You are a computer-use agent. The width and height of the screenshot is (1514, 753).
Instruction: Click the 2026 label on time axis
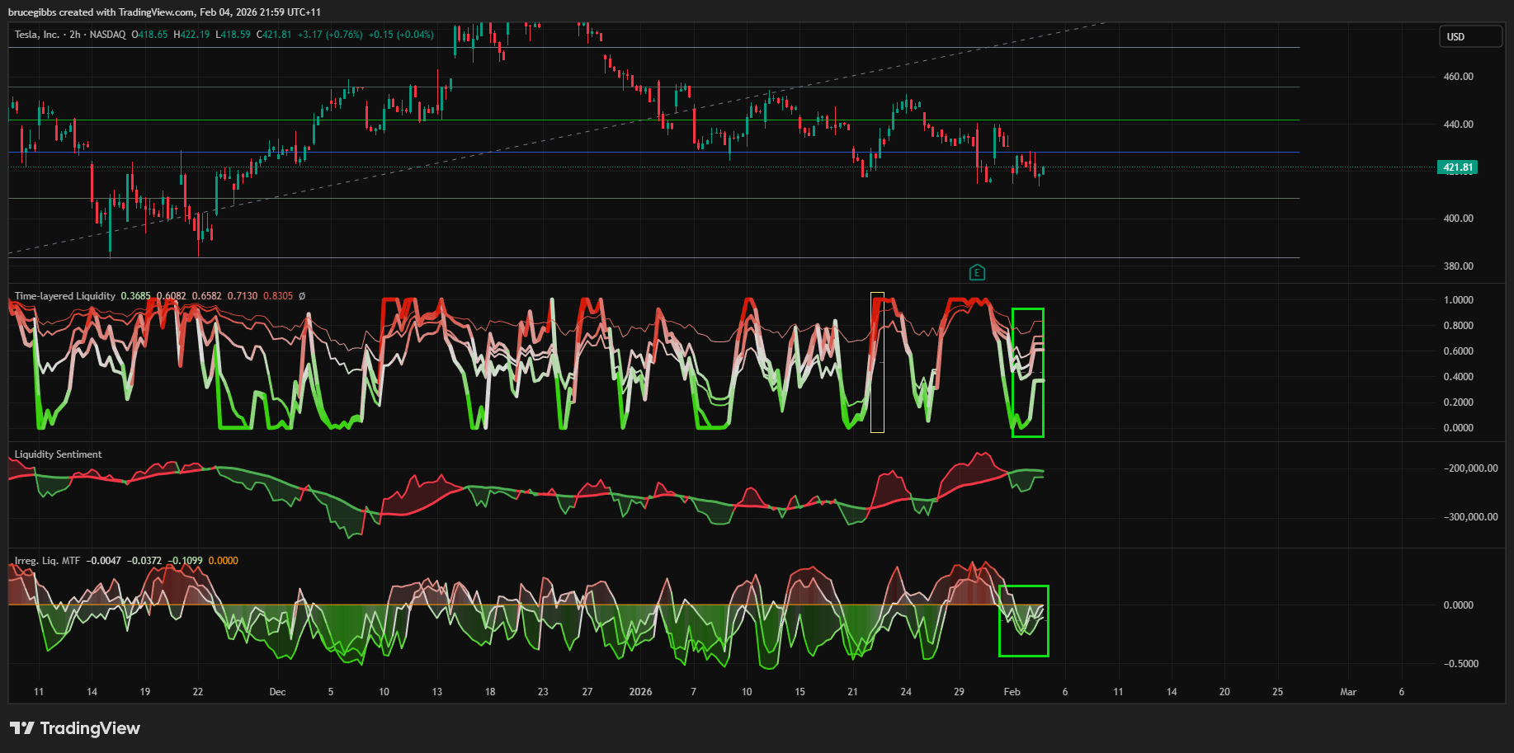[x=640, y=692]
